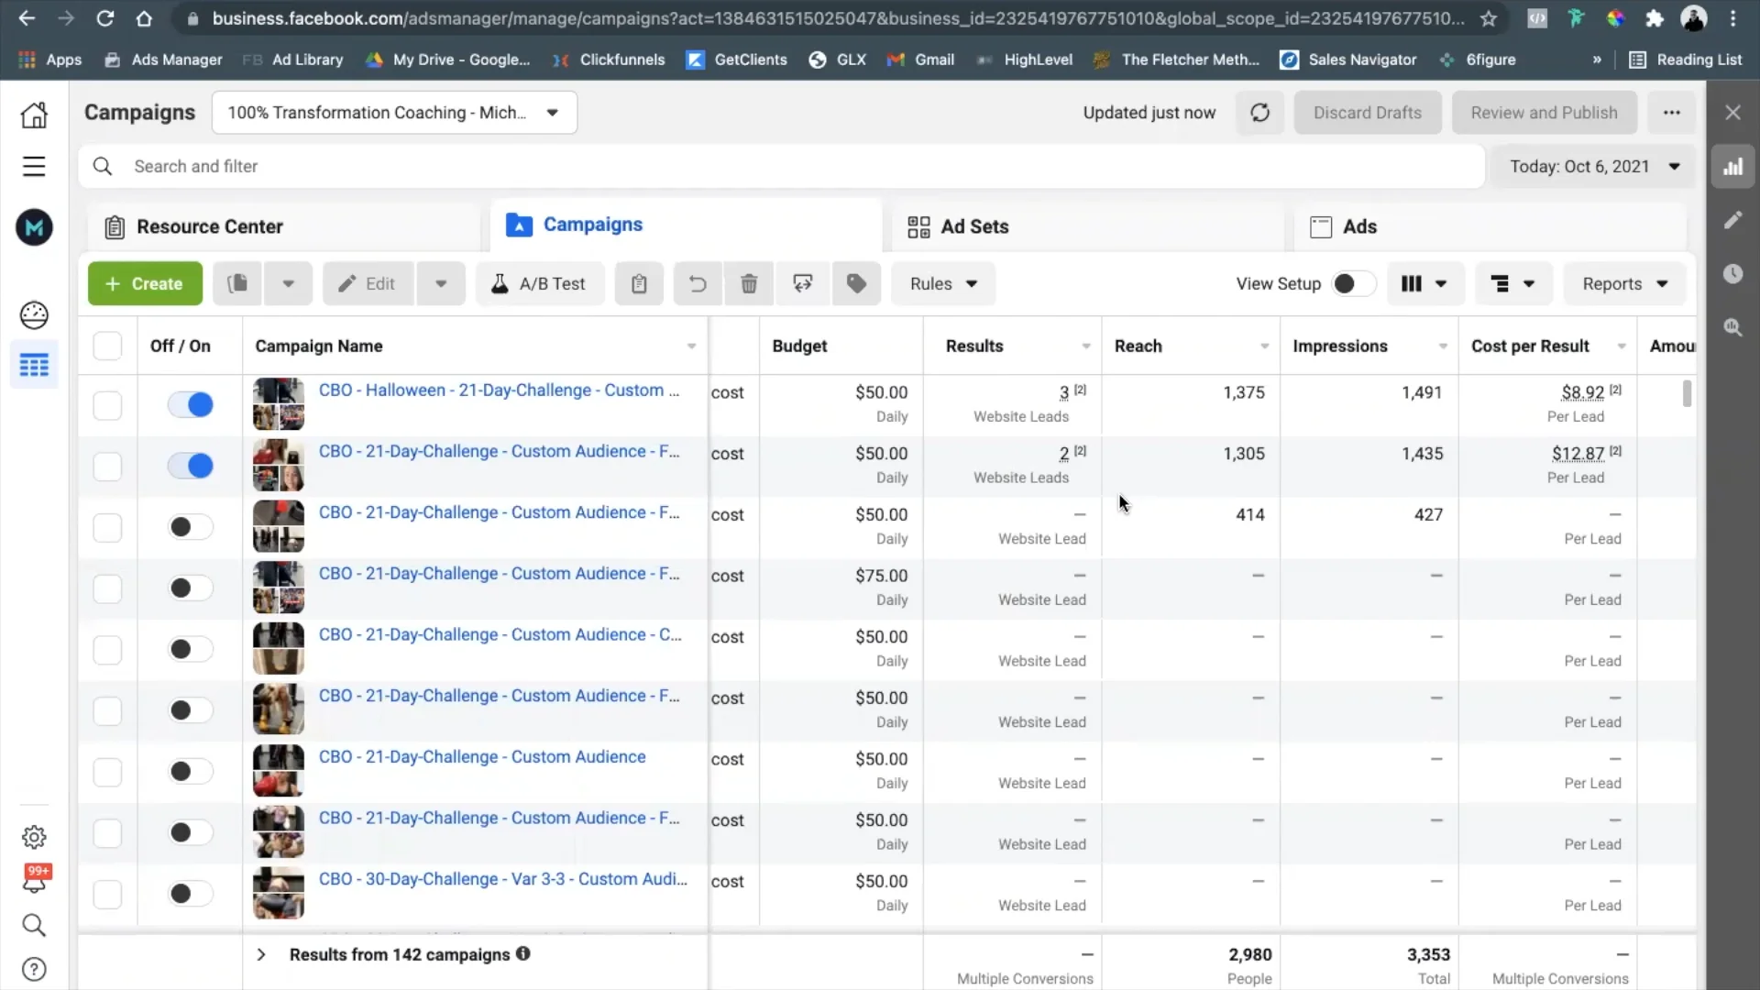Open the charts panel in the right sidebar
The height and width of the screenshot is (990, 1760).
[1733, 166]
